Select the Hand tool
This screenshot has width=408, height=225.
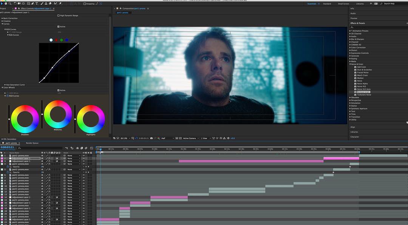[x=6, y=3]
